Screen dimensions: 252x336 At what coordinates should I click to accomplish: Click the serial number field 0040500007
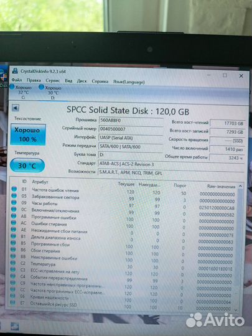(x=131, y=129)
